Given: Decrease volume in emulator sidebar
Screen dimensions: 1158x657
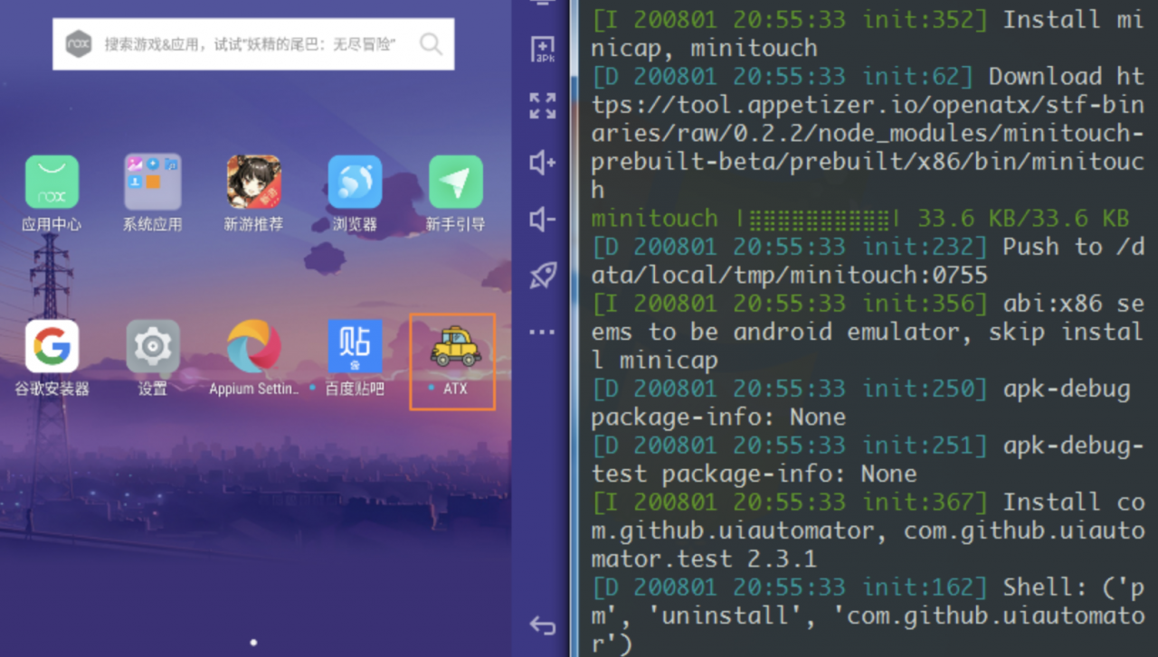Looking at the screenshot, I should point(543,219).
